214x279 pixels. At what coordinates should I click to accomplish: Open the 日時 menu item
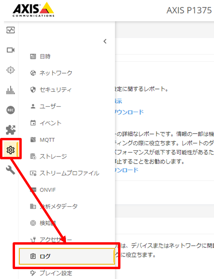(x=67, y=57)
